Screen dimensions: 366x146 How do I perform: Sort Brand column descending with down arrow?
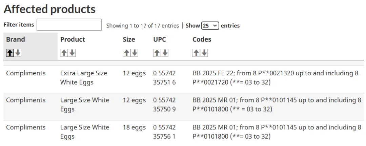click(18, 53)
